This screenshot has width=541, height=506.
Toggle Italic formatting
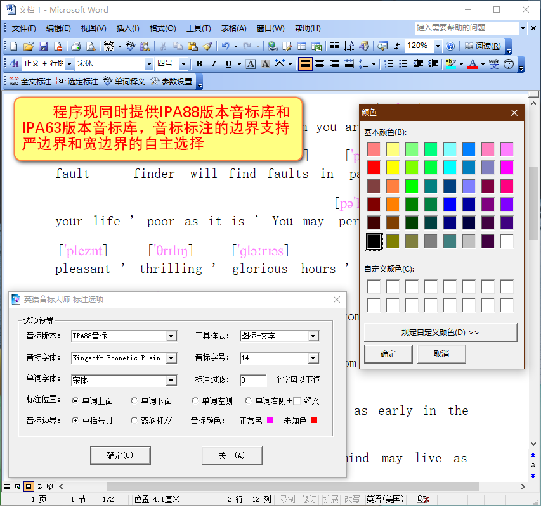point(214,64)
